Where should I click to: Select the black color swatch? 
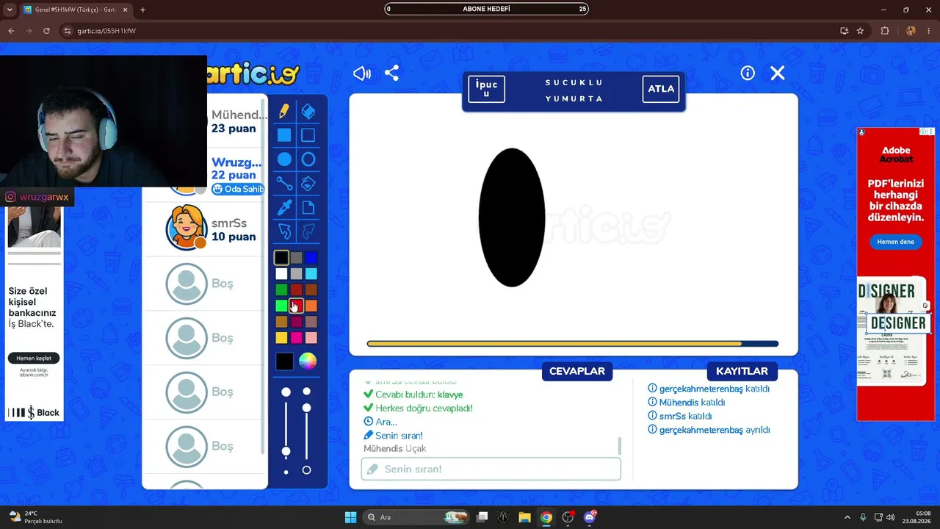[x=281, y=258]
